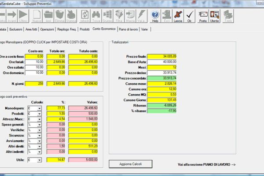Open the Utile Calcolo dropdown

(x=39, y=161)
